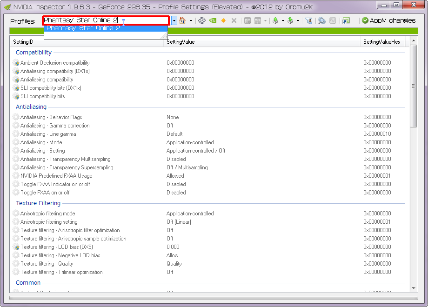Click the Refresh profiles icon
The image size is (428, 307).
click(x=202, y=20)
